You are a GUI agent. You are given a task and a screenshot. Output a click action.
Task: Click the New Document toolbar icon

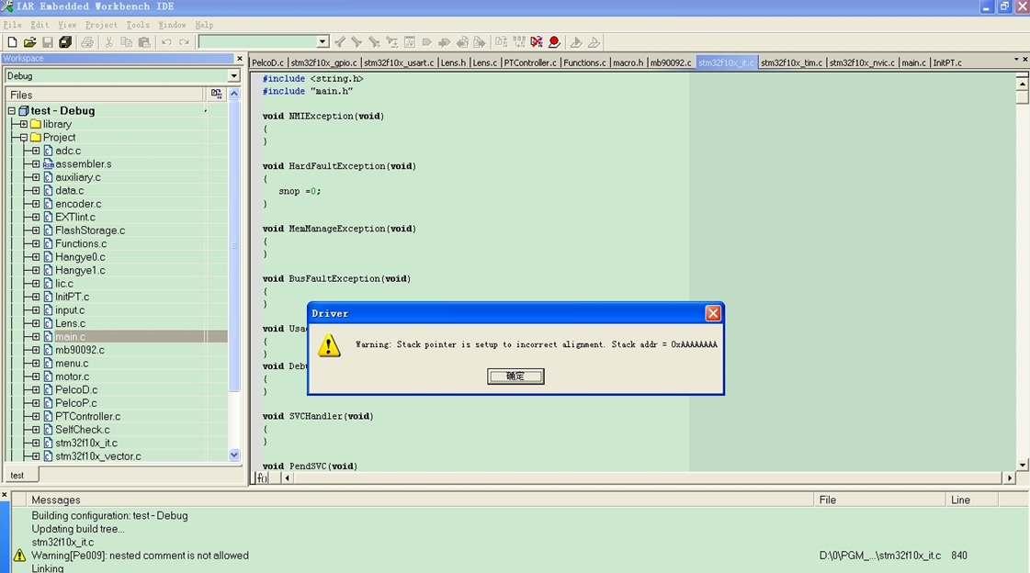(x=12, y=42)
